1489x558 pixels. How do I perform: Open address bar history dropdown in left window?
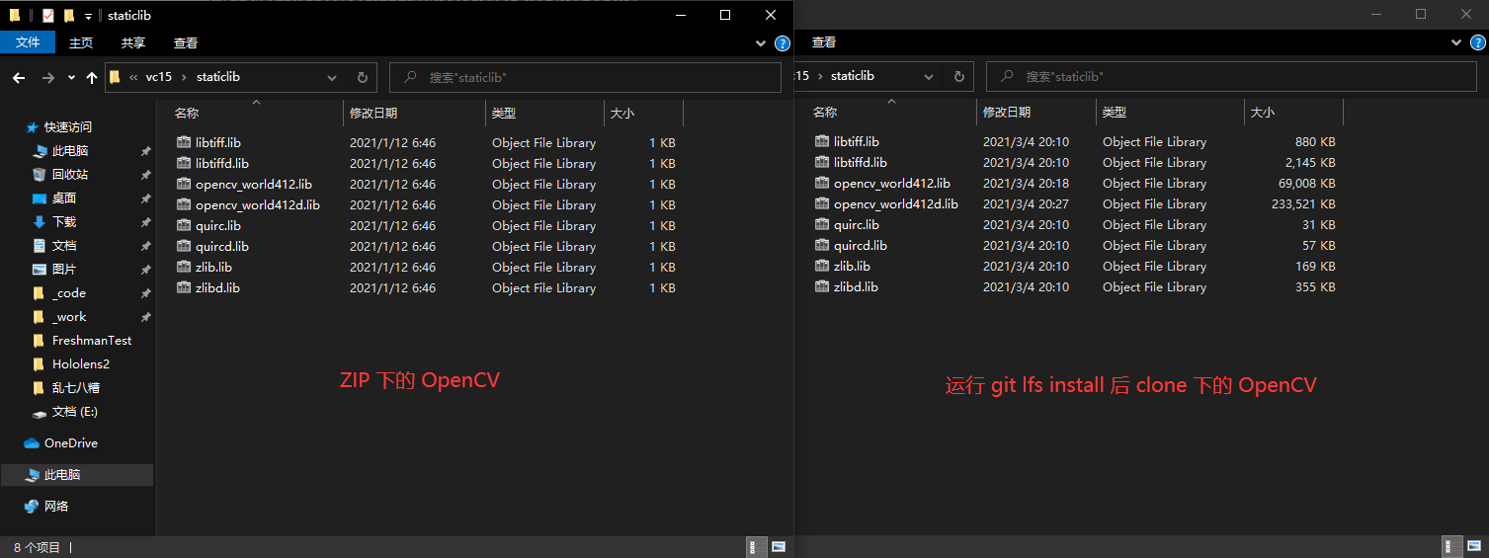coord(332,77)
